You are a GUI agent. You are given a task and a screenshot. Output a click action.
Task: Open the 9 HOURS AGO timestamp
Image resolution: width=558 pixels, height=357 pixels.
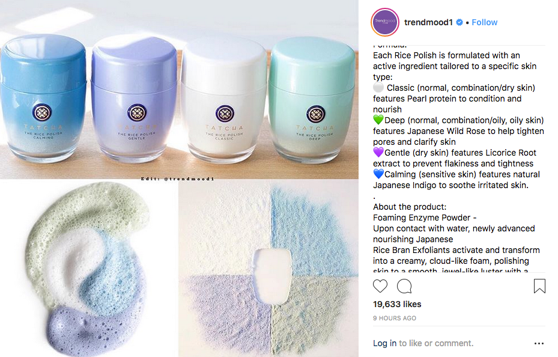[x=395, y=318]
